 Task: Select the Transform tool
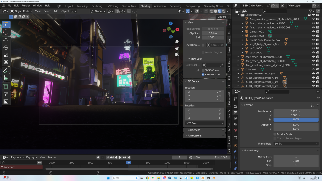6,62
